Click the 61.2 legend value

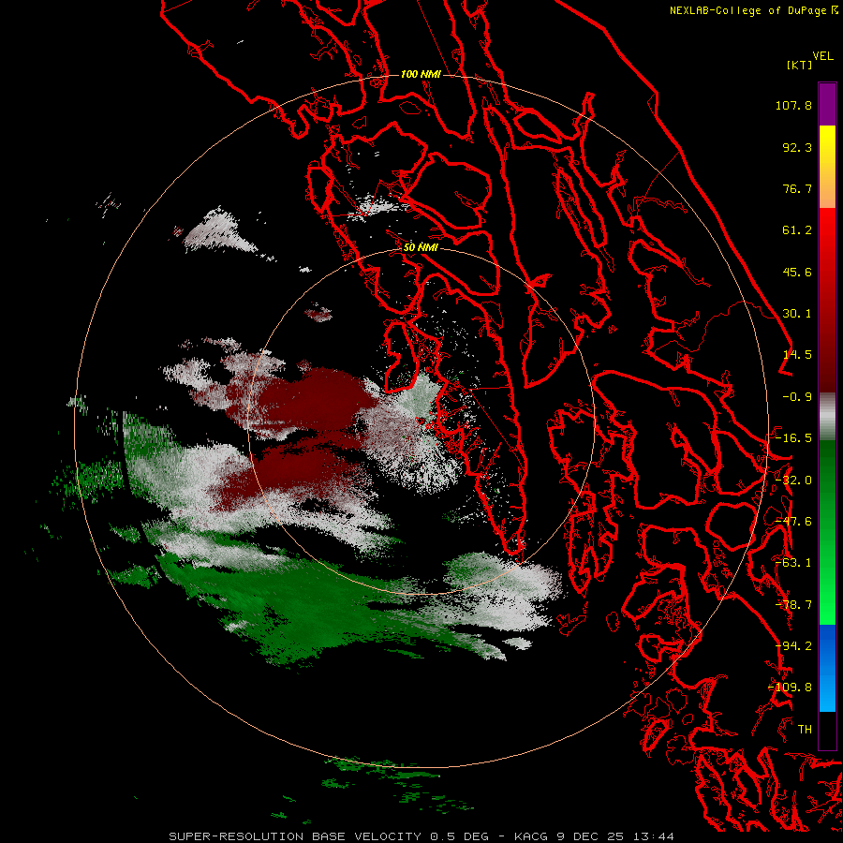[797, 230]
